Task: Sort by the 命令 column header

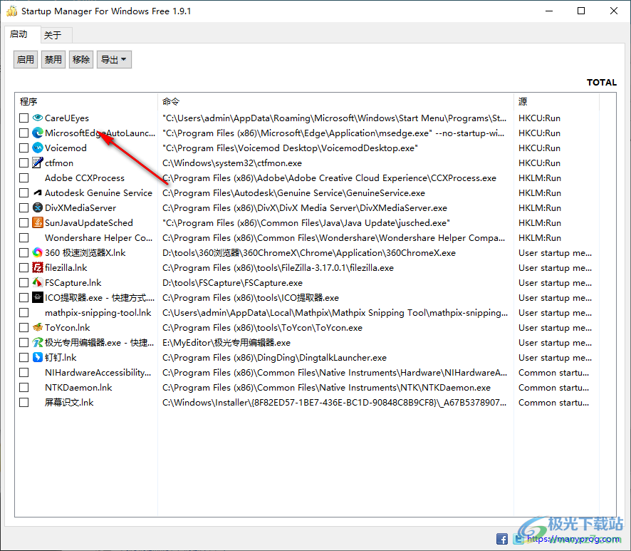Action: pyautogui.click(x=335, y=101)
